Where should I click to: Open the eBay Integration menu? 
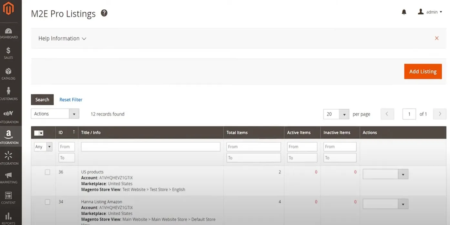point(9,117)
